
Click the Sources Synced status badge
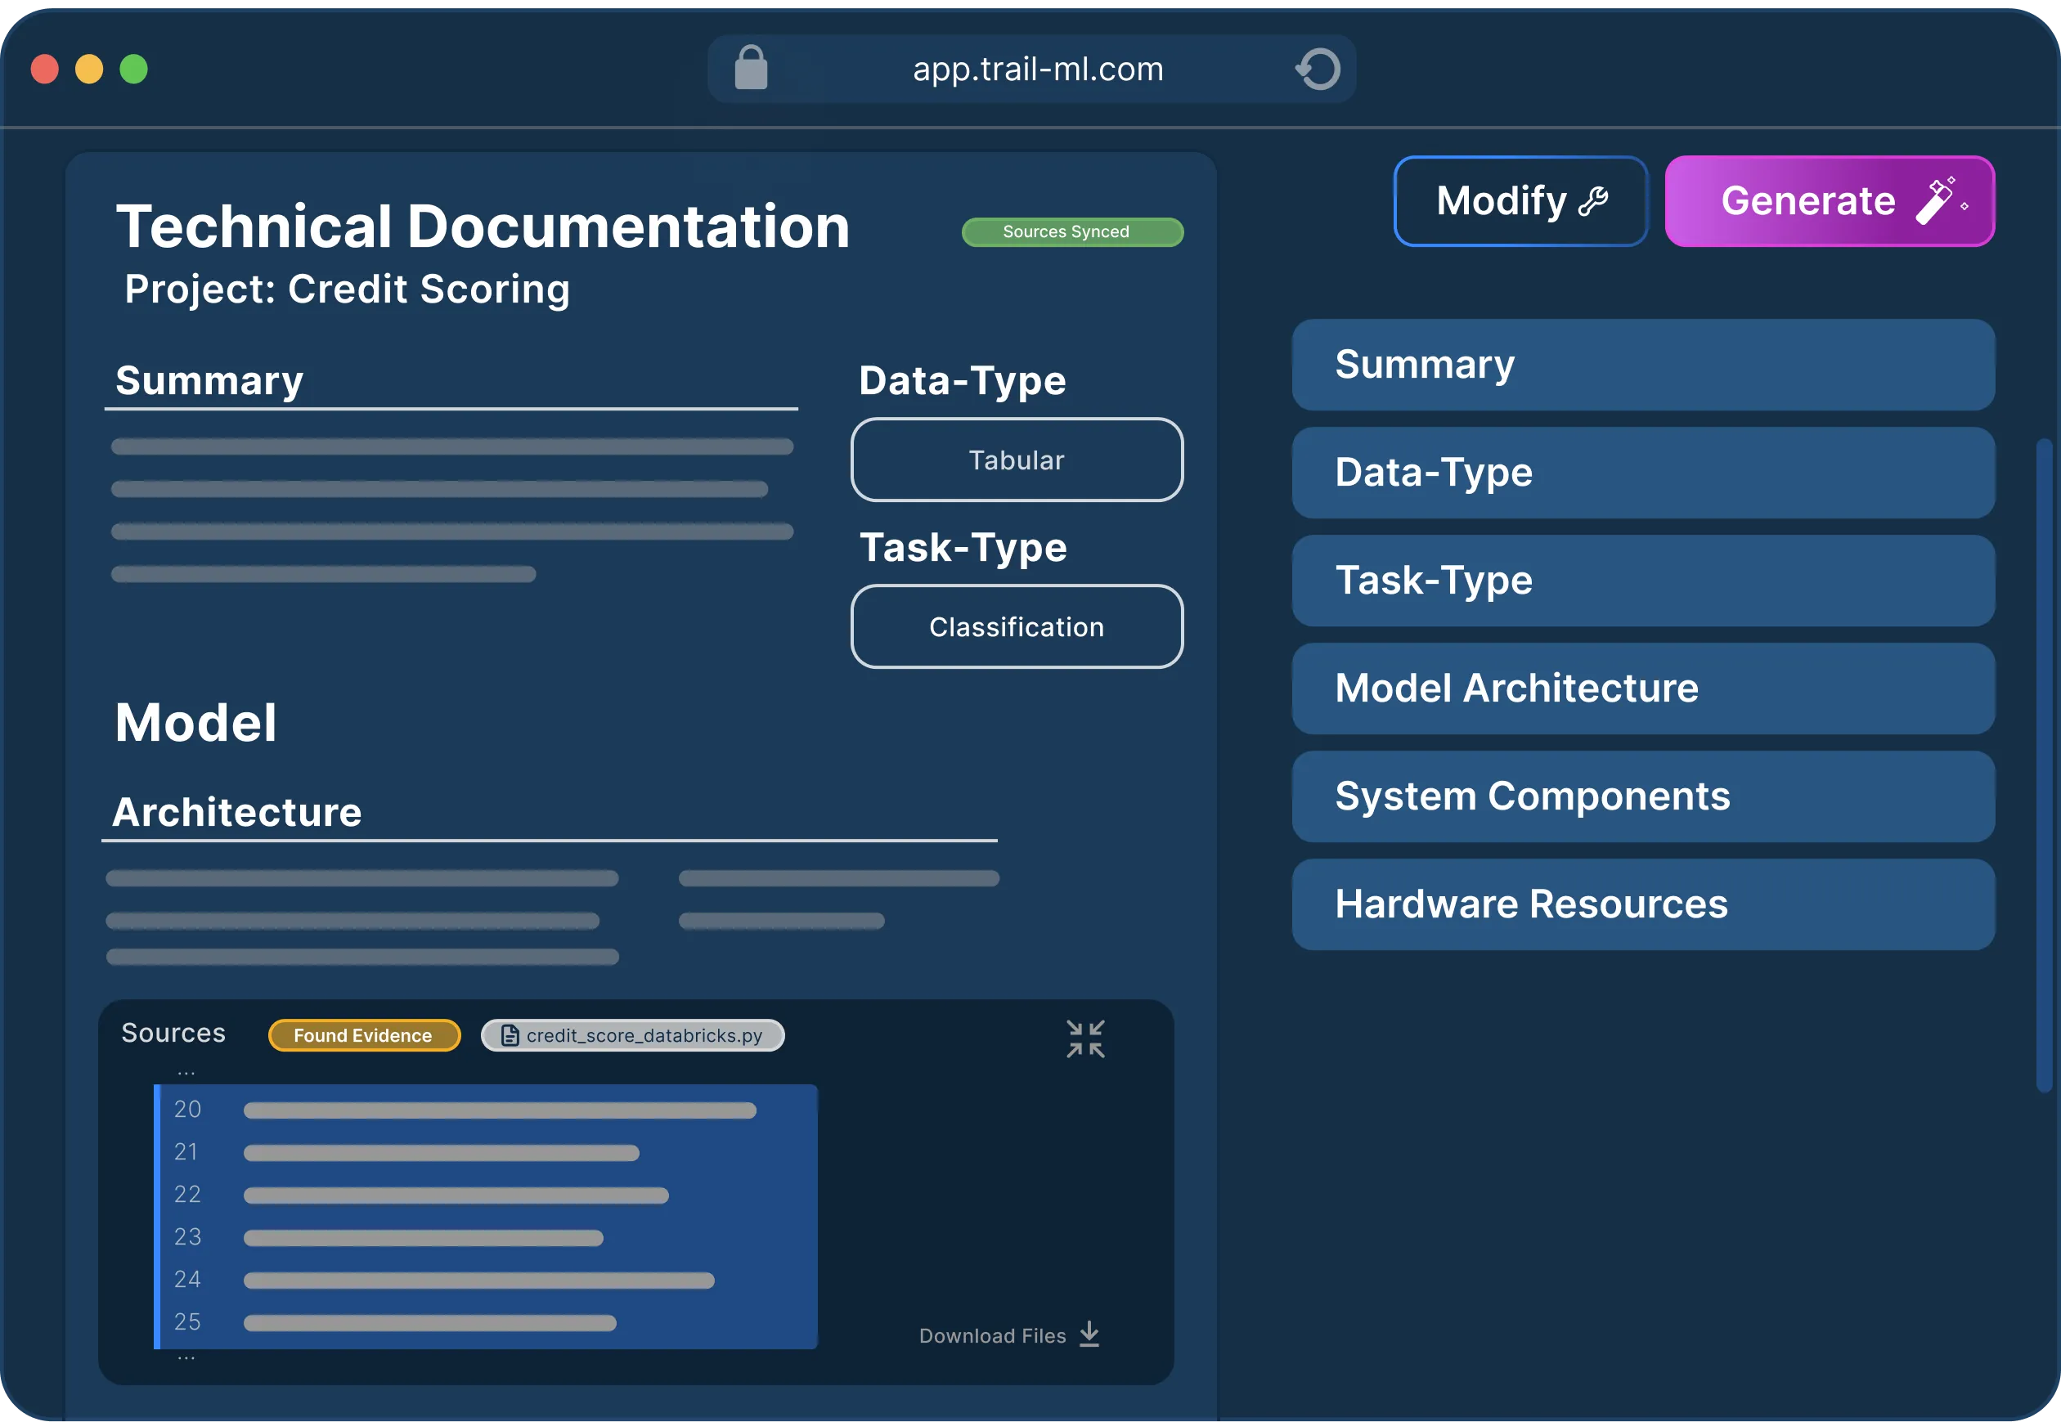1072,231
